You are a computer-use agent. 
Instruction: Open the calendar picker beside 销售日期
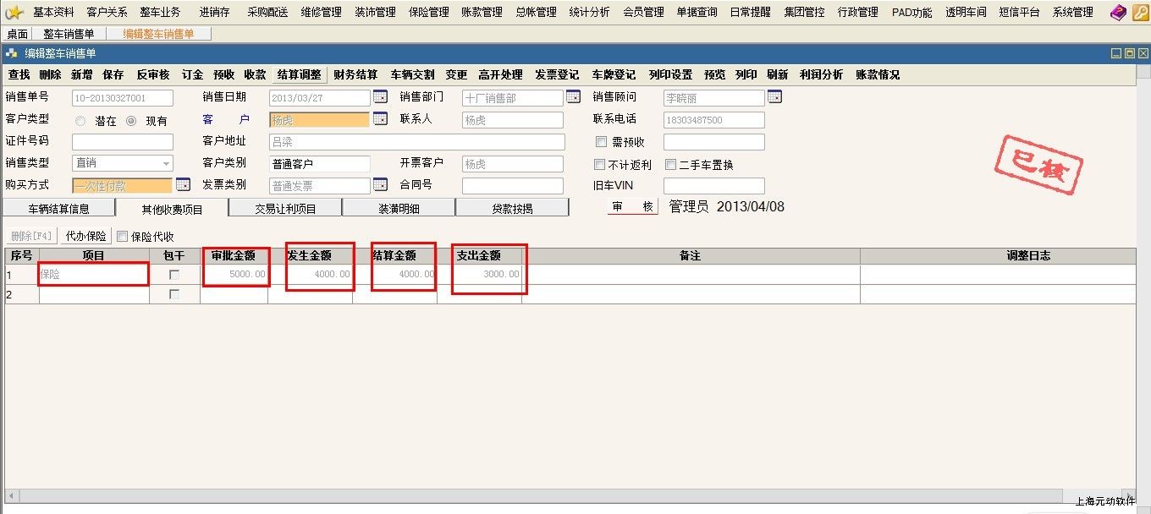pos(380,97)
